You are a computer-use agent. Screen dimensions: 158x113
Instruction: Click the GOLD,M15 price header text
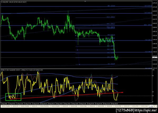click(x=14, y=2)
